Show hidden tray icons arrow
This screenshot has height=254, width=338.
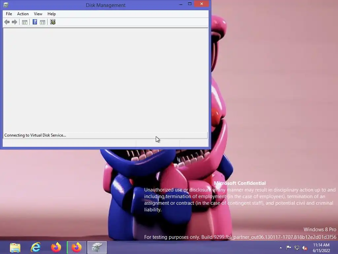(x=281, y=248)
